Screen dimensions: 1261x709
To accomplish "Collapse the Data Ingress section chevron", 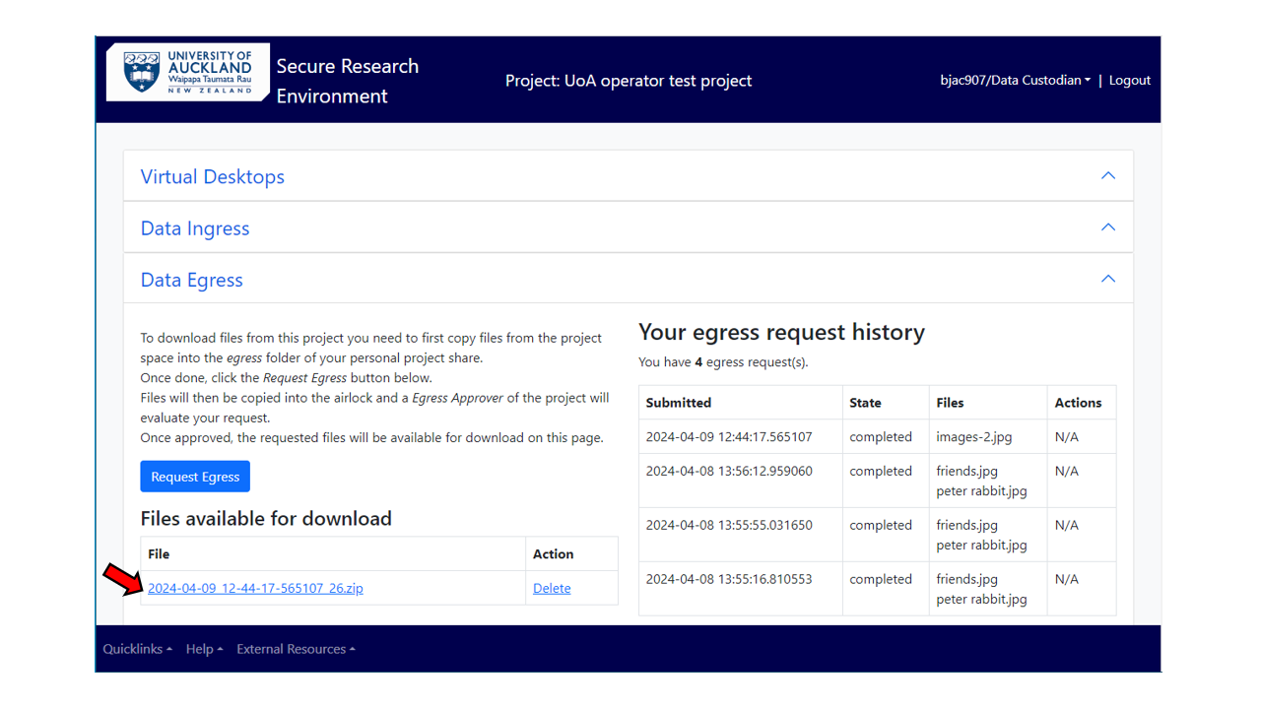I will click(1108, 226).
